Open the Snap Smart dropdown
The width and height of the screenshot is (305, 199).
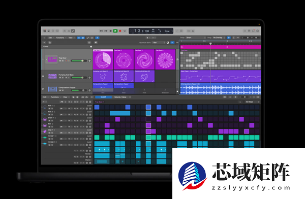pyautogui.click(x=196, y=38)
